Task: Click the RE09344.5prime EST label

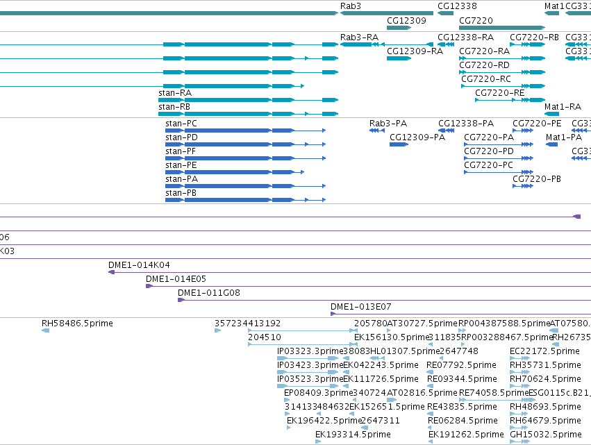Action: (462, 380)
